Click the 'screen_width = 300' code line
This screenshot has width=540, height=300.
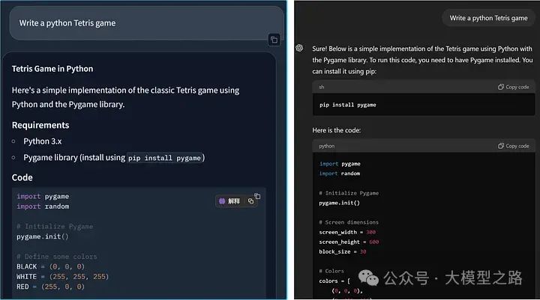pos(347,232)
